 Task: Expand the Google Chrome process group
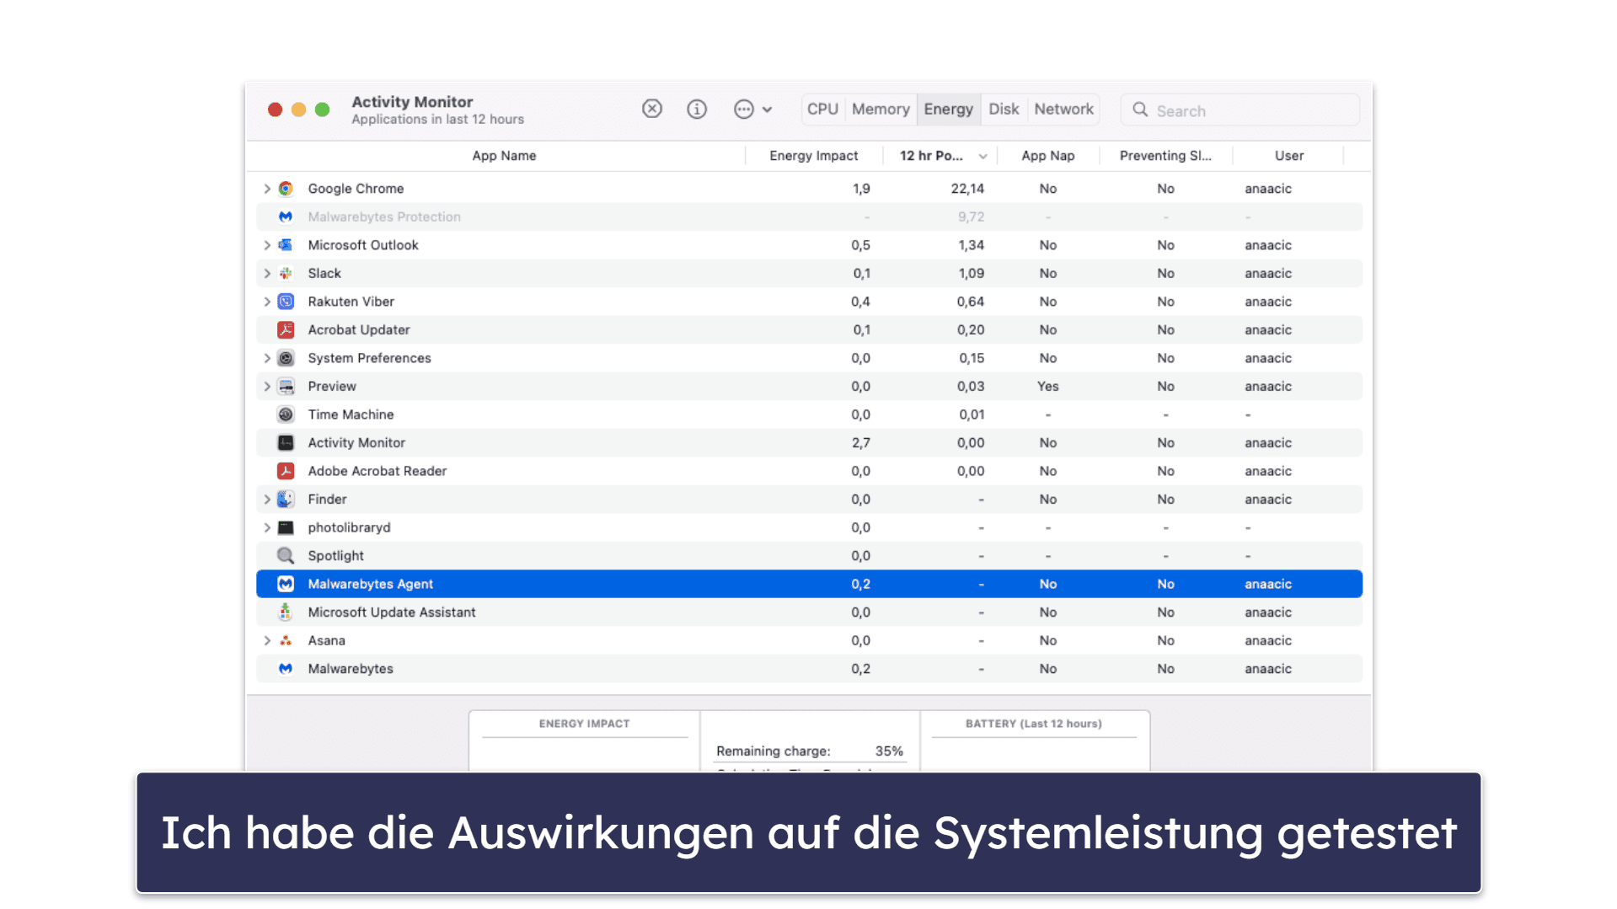(267, 189)
